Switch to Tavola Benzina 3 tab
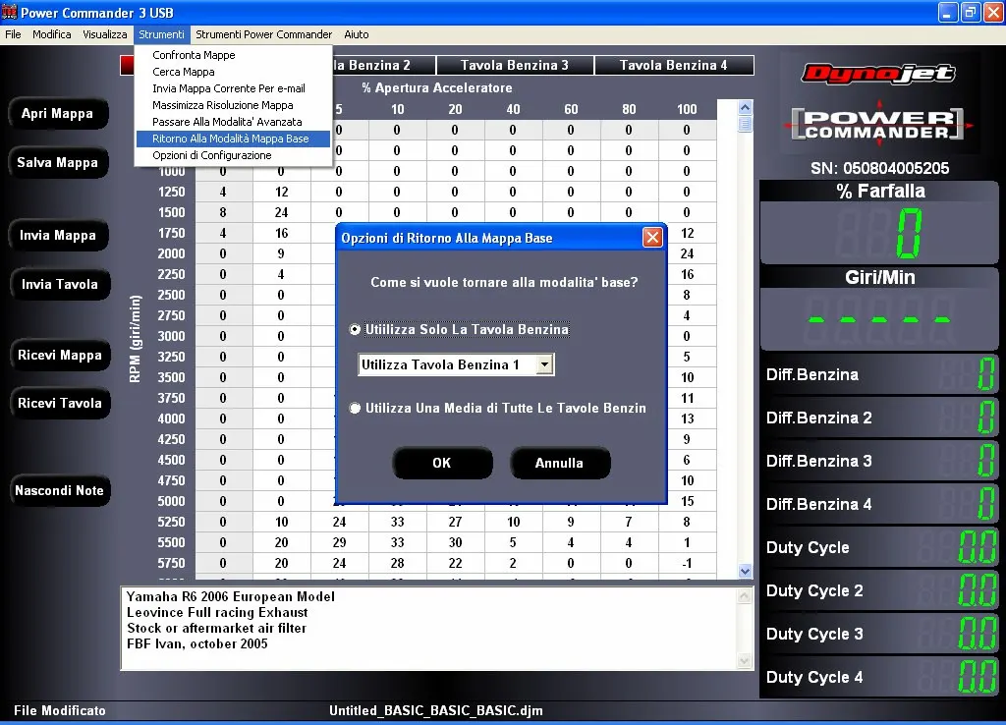This screenshot has height=725, width=1006. [515, 65]
